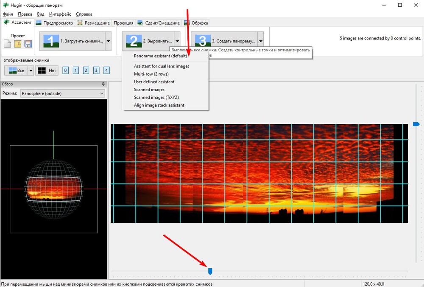Click the new project icon
Image resolution: width=424 pixels, height=287 pixels.
[x=7, y=44]
